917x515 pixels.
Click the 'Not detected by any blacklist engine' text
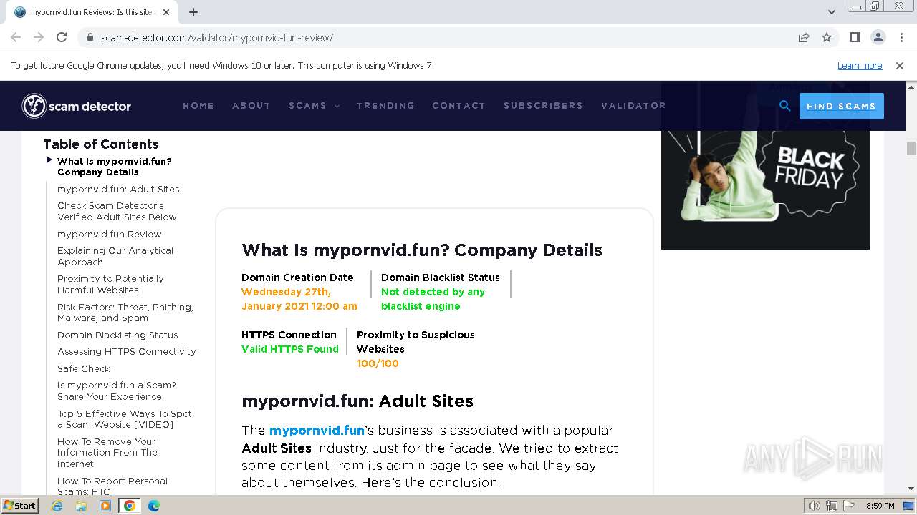tap(433, 299)
